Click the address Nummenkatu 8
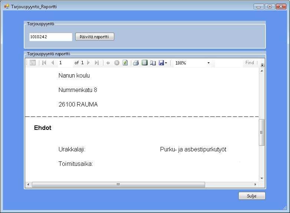 tap(78, 90)
